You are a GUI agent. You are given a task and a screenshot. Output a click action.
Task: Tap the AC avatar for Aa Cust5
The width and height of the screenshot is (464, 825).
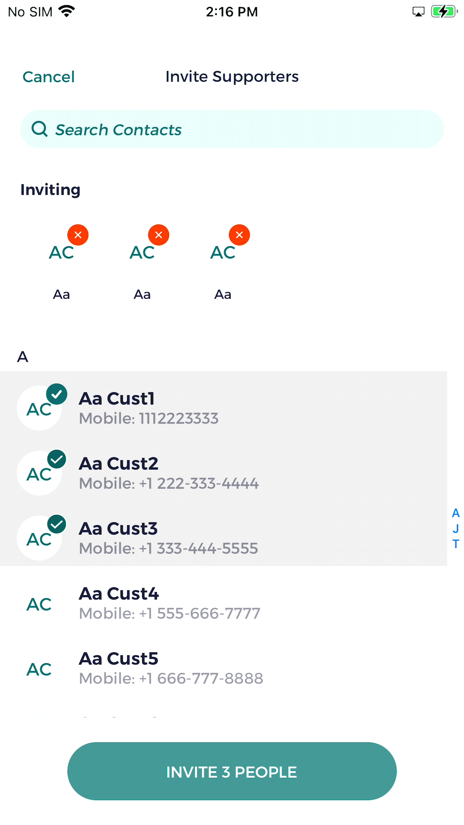tap(39, 669)
